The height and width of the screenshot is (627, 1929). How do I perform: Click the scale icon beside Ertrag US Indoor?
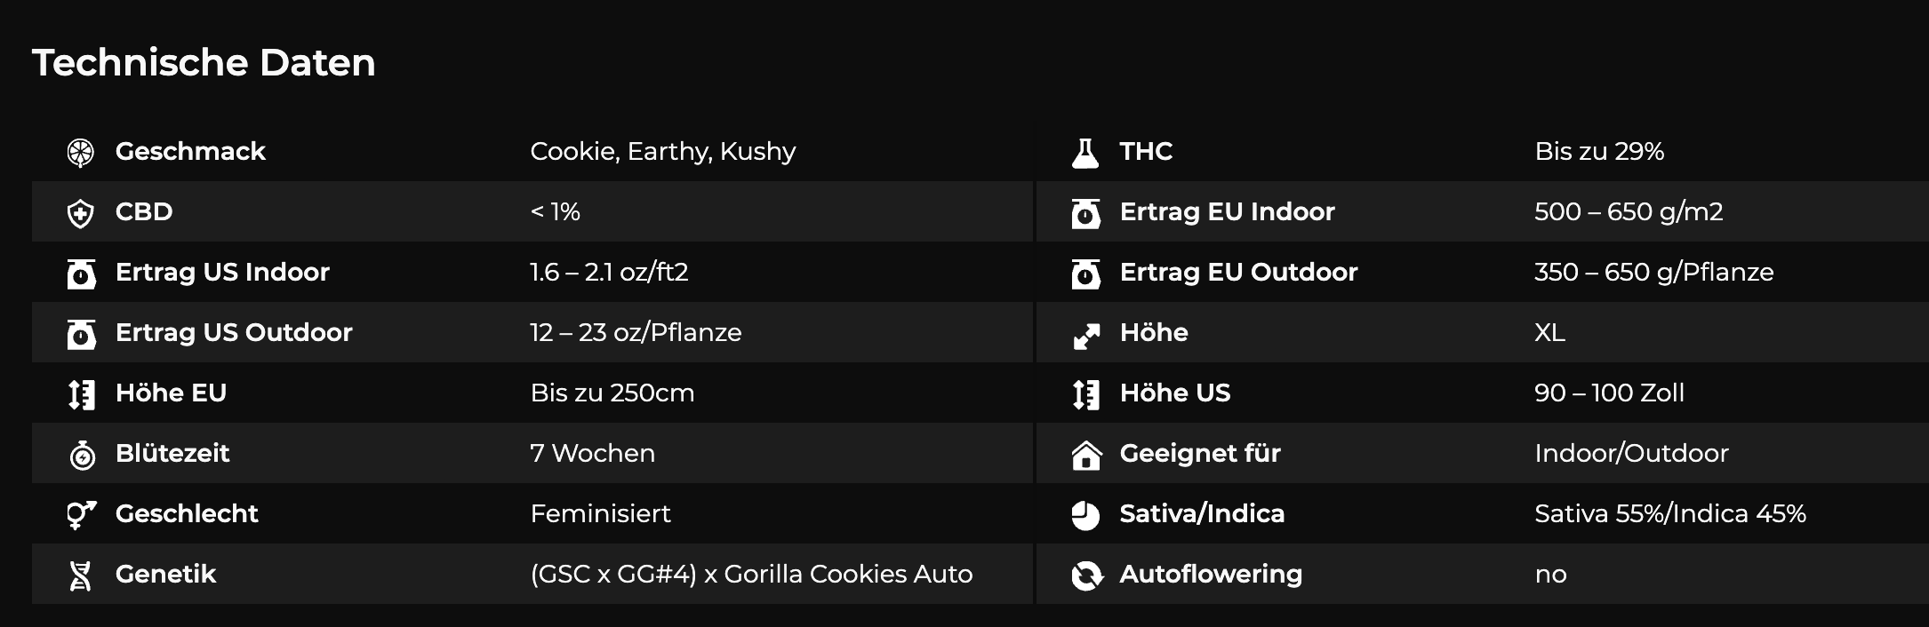81,274
